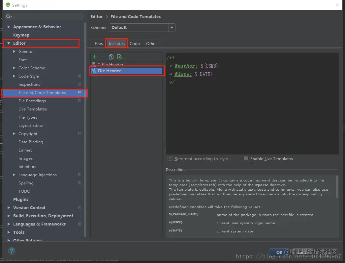Click the project-level icon beside Copyright

click(x=79, y=134)
